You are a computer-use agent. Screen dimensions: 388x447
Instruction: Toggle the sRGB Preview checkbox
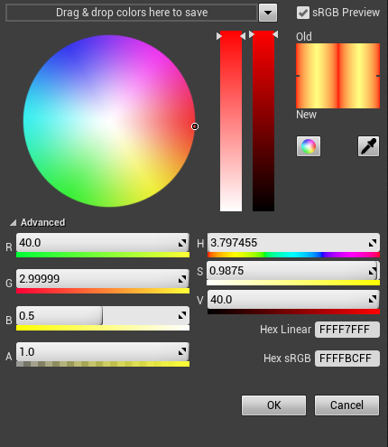point(303,13)
